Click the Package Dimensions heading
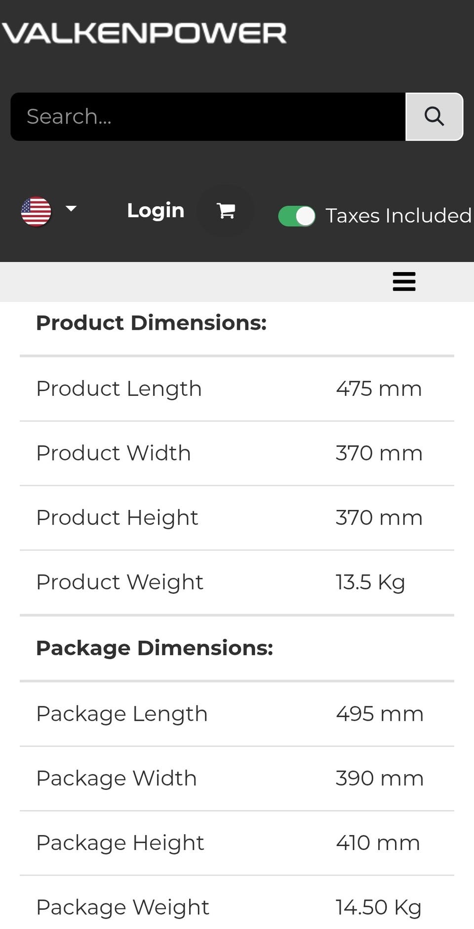Screen dimensions: 474x929 click(x=155, y=648)
